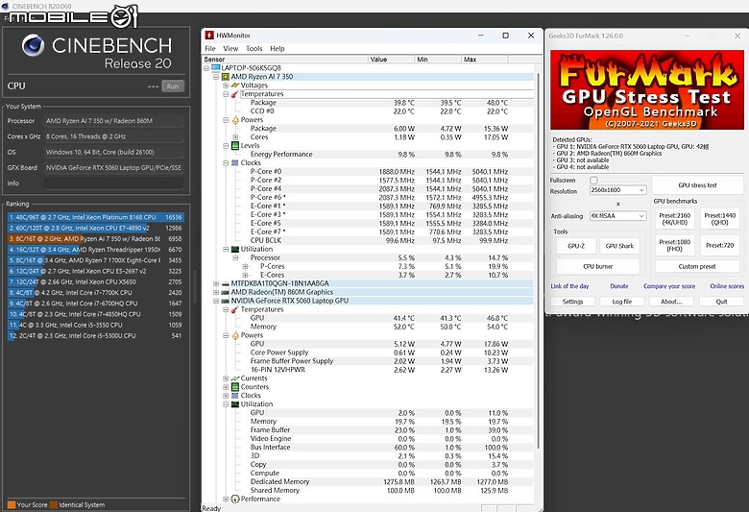Select the Intel Xeon Platinum 8168 ranking row
749x512 pixels.
point(95,217)
